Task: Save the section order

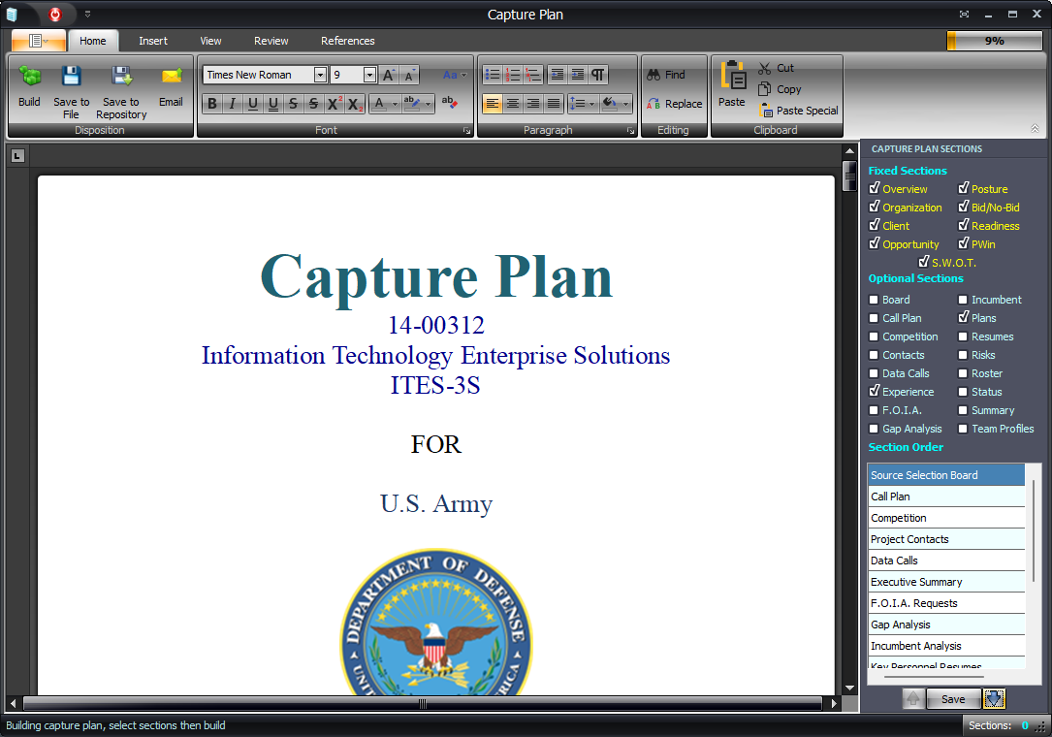Action: tap(953, 699)
